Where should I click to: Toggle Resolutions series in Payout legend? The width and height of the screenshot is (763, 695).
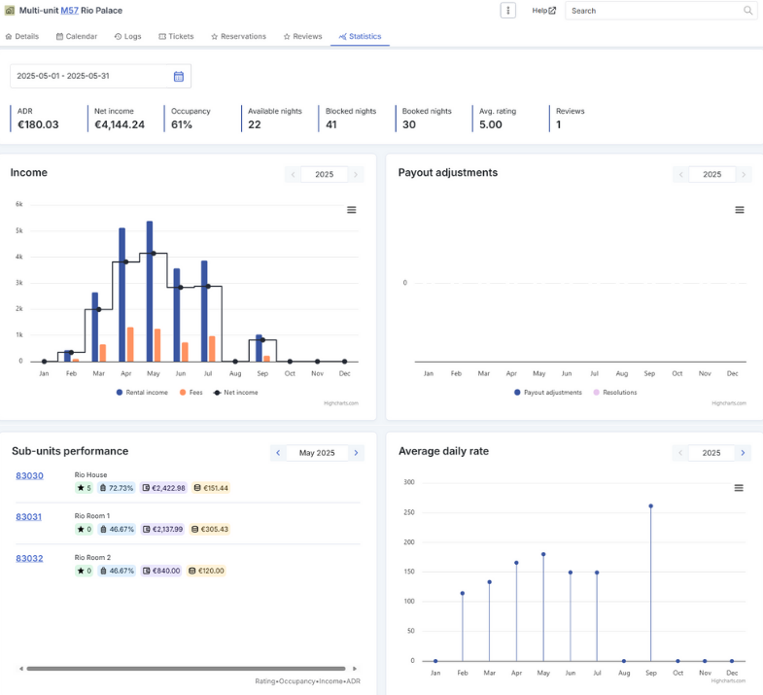[615, 393]
